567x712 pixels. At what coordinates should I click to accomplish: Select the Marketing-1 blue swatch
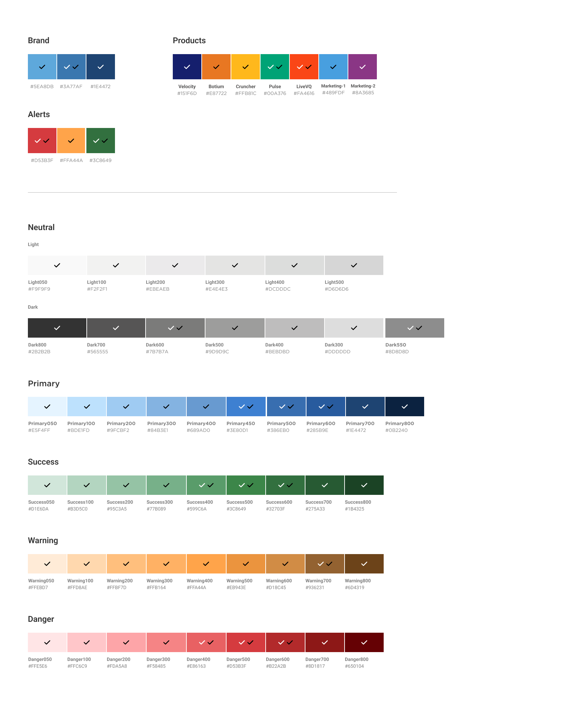coord(333,67)
